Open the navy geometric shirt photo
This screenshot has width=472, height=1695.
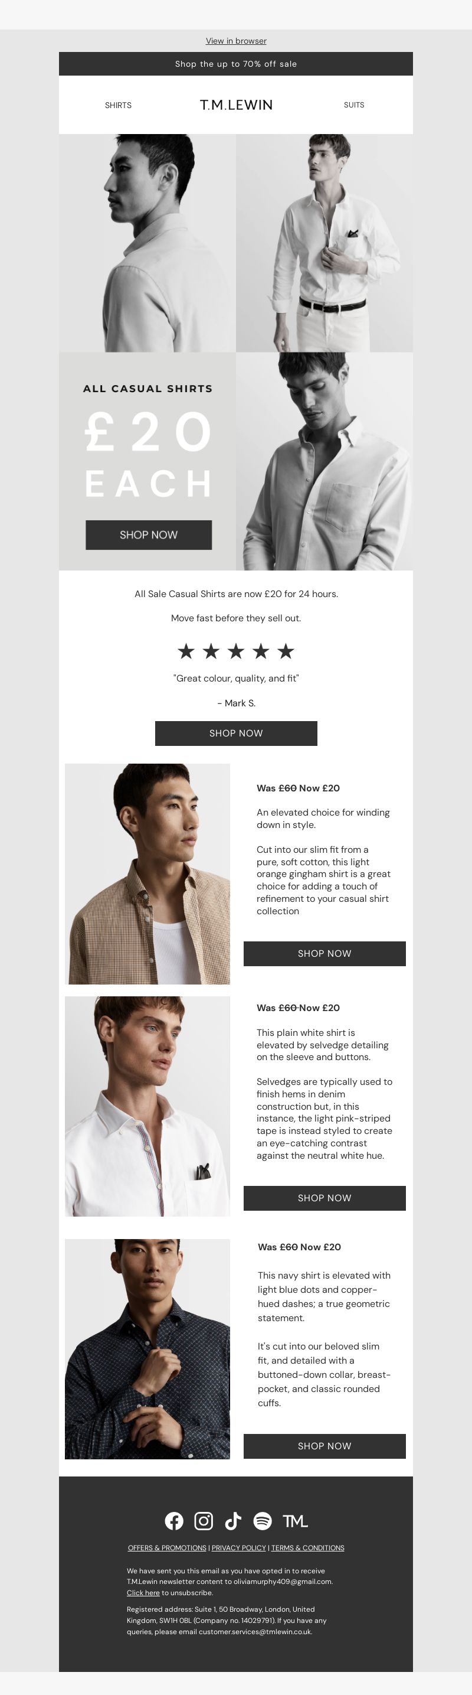(147, 1349)
